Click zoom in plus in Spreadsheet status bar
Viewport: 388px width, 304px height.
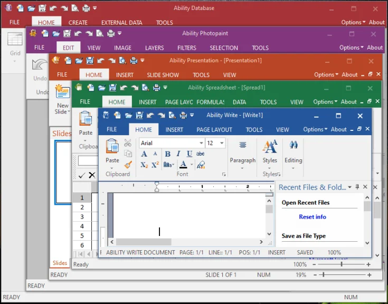368,264
